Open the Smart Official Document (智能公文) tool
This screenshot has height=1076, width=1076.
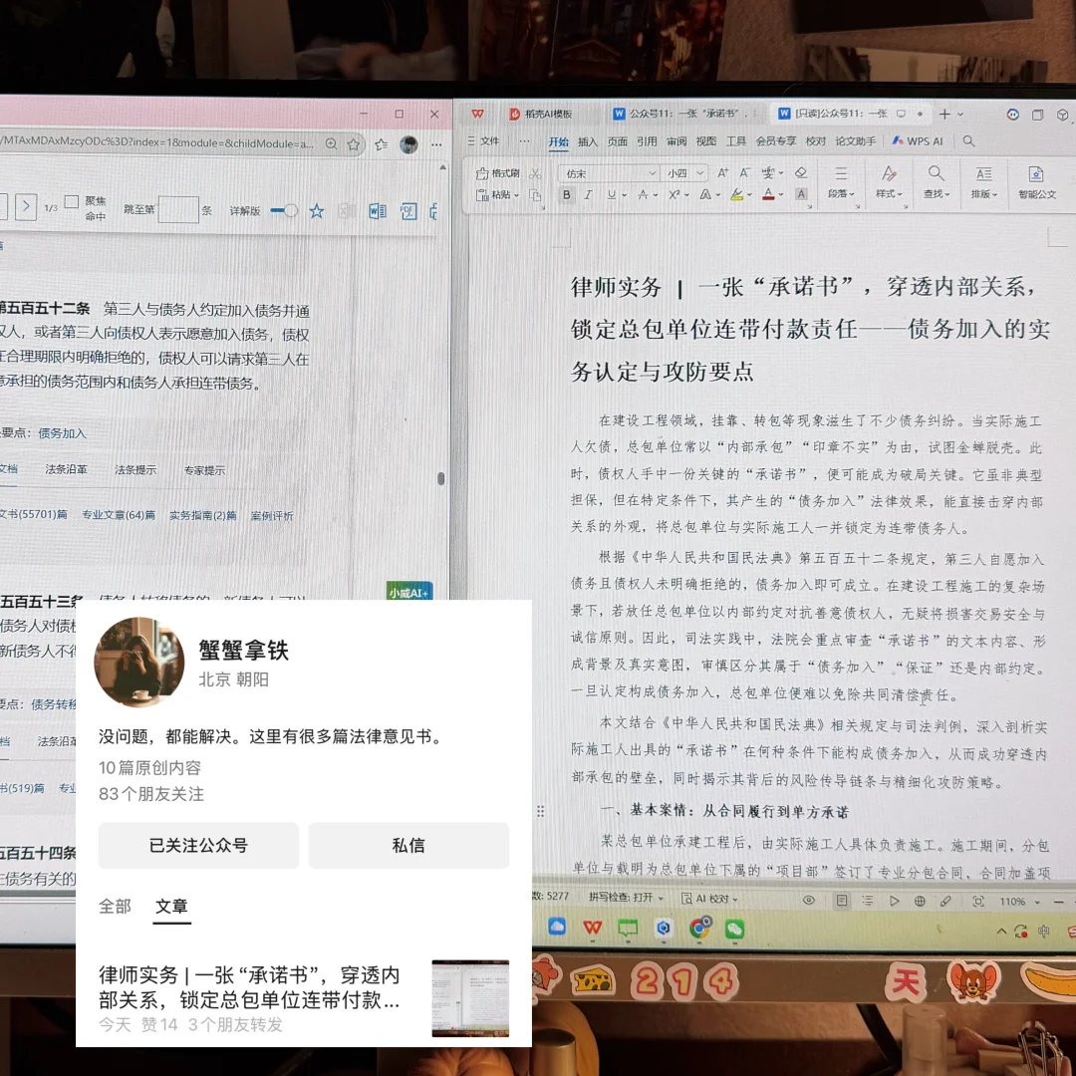pyautogui.click(x=1036, y=182)
